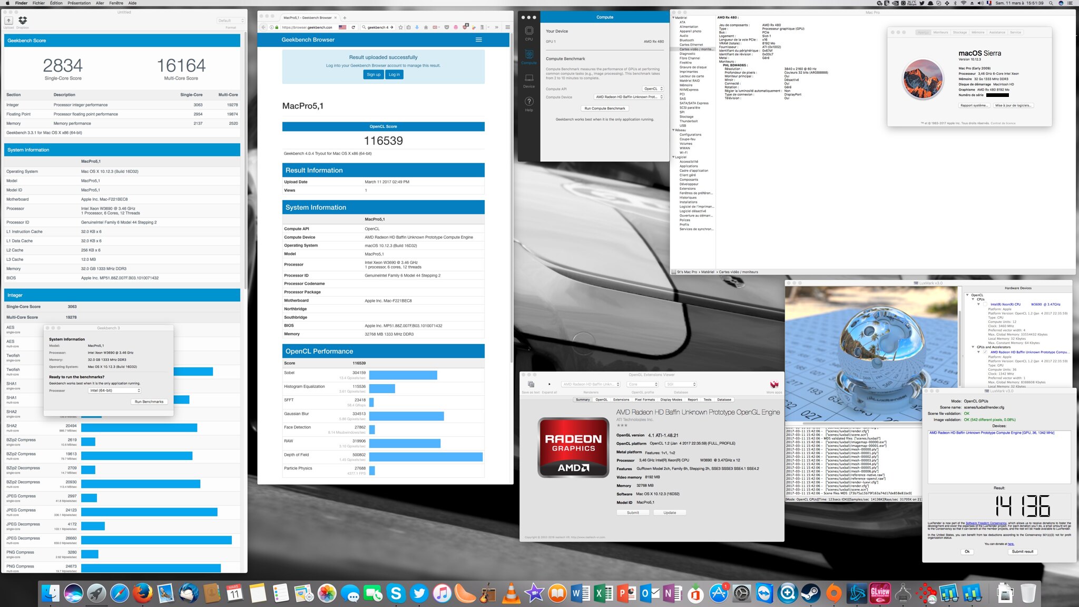
Task: Select the Compute icon in Geekbench 4 sidebar
Action: (x=529, y=56)
